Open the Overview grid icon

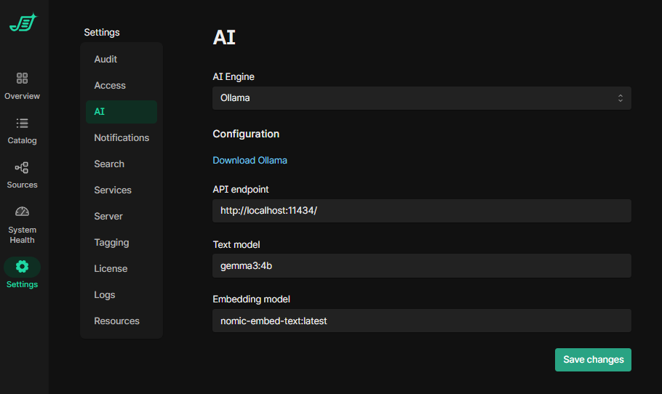tap(22, 79)
